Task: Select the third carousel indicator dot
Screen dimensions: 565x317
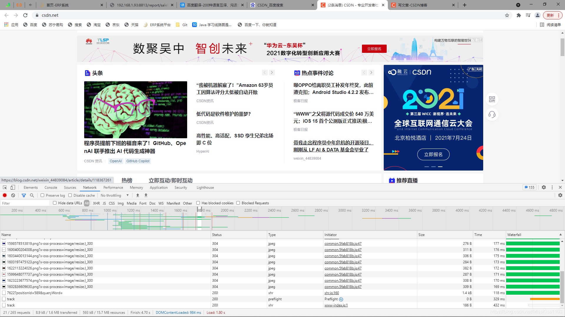Action: [x=440, y=167]
